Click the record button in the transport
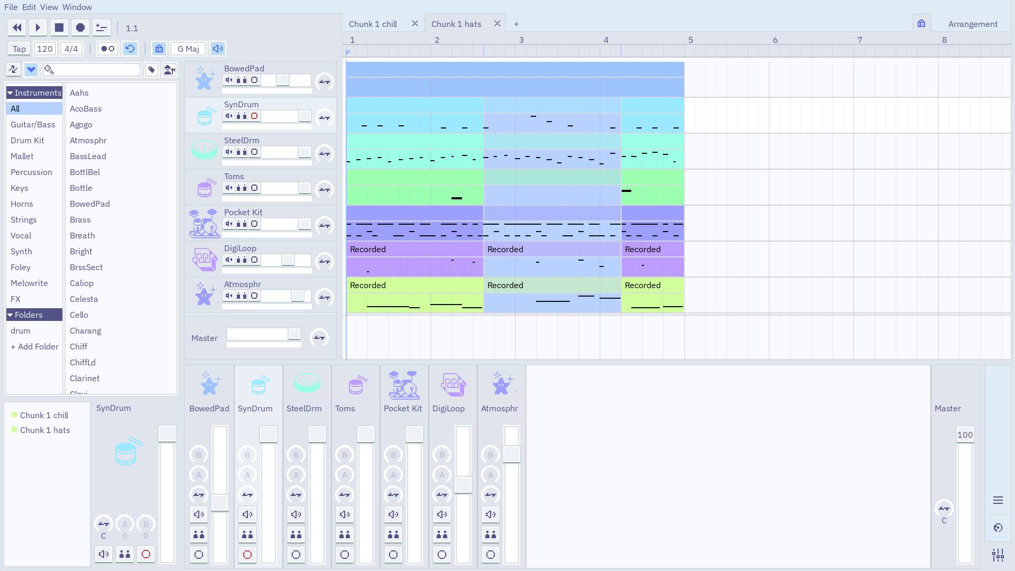This screenshot has width=1015, height=571. (x=80, y=27)
